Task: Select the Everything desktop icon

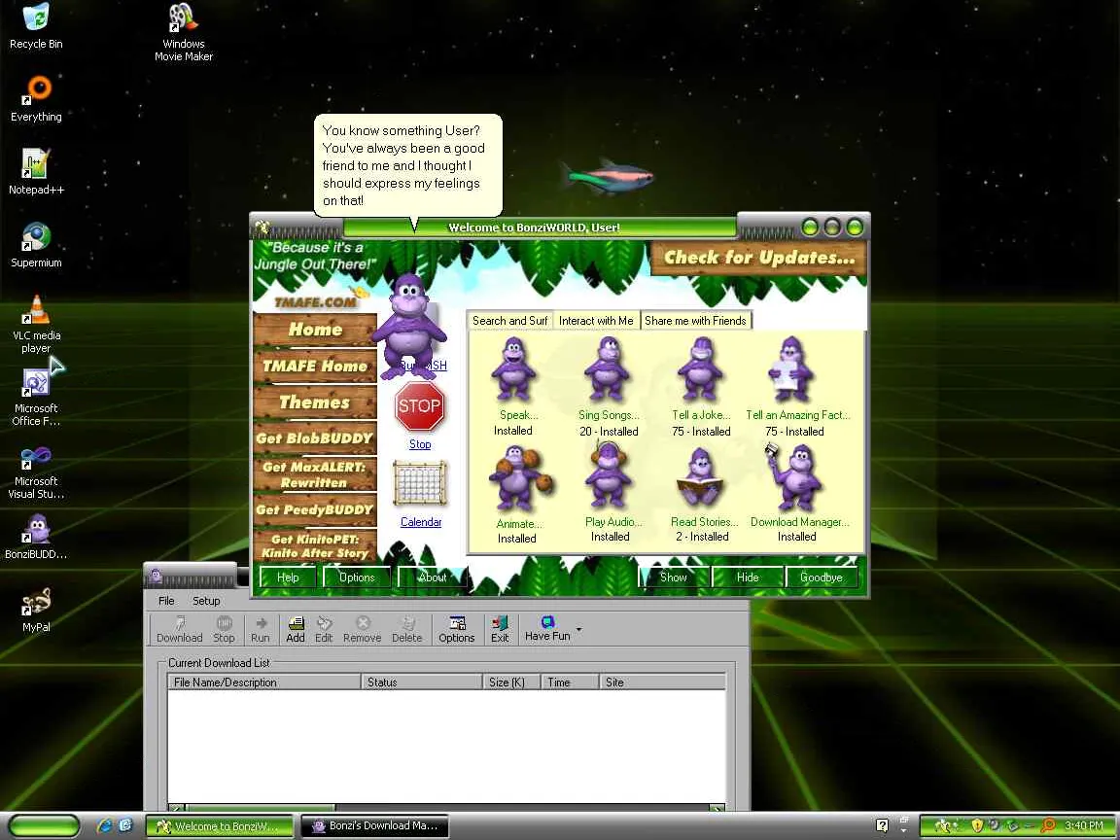Action: pyautogui.click(x=36, y=99)
